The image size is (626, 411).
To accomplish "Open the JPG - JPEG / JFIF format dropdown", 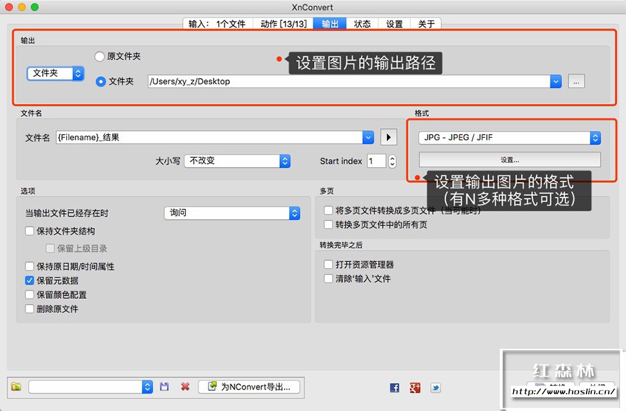I will (x=510, y=138).
